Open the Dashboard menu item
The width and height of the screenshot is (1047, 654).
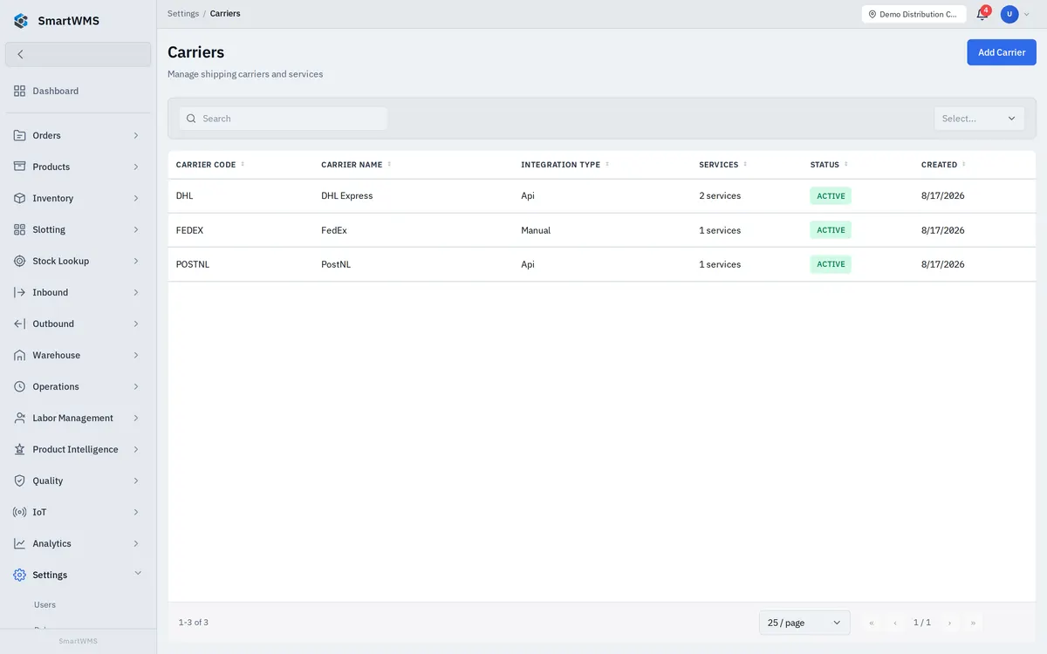coord(78,91)
